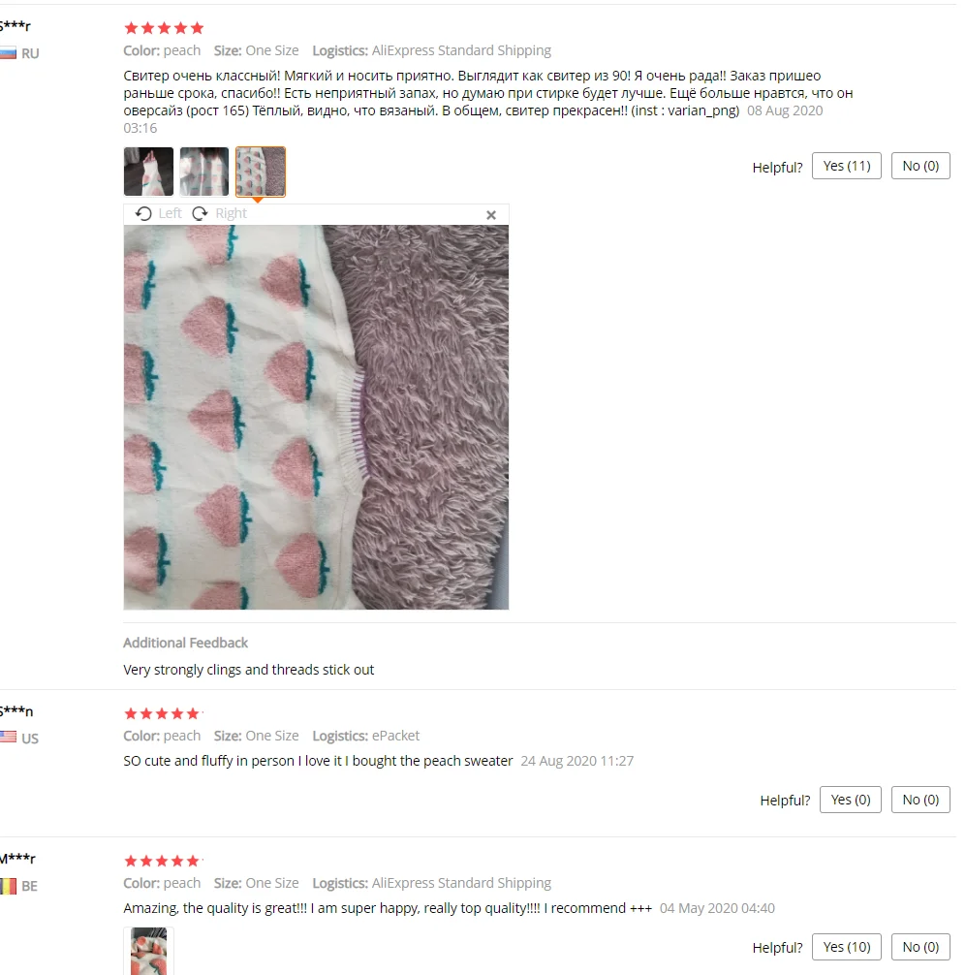Vote Yes (10) on the Belgian review

[847, 947]
